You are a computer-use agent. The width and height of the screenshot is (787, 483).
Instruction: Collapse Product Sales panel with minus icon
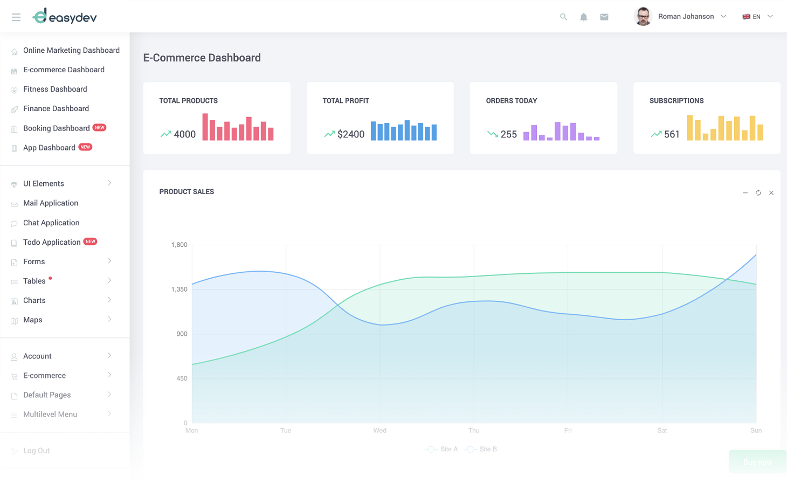pos(745,193)
